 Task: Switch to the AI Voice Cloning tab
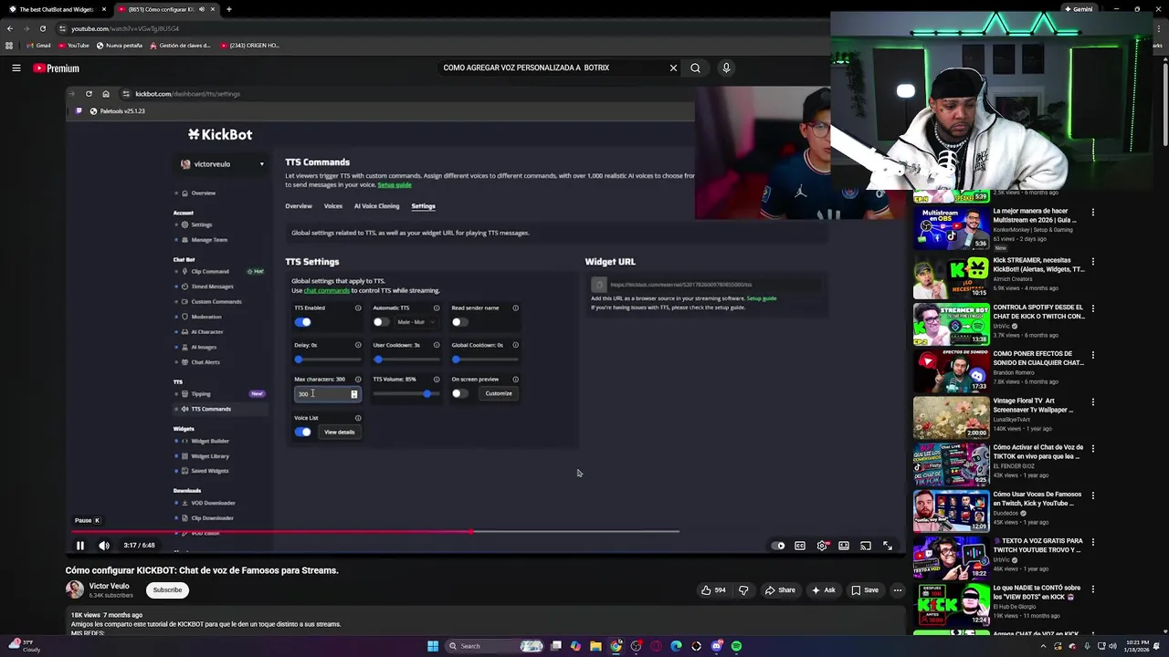pos(376,206)
